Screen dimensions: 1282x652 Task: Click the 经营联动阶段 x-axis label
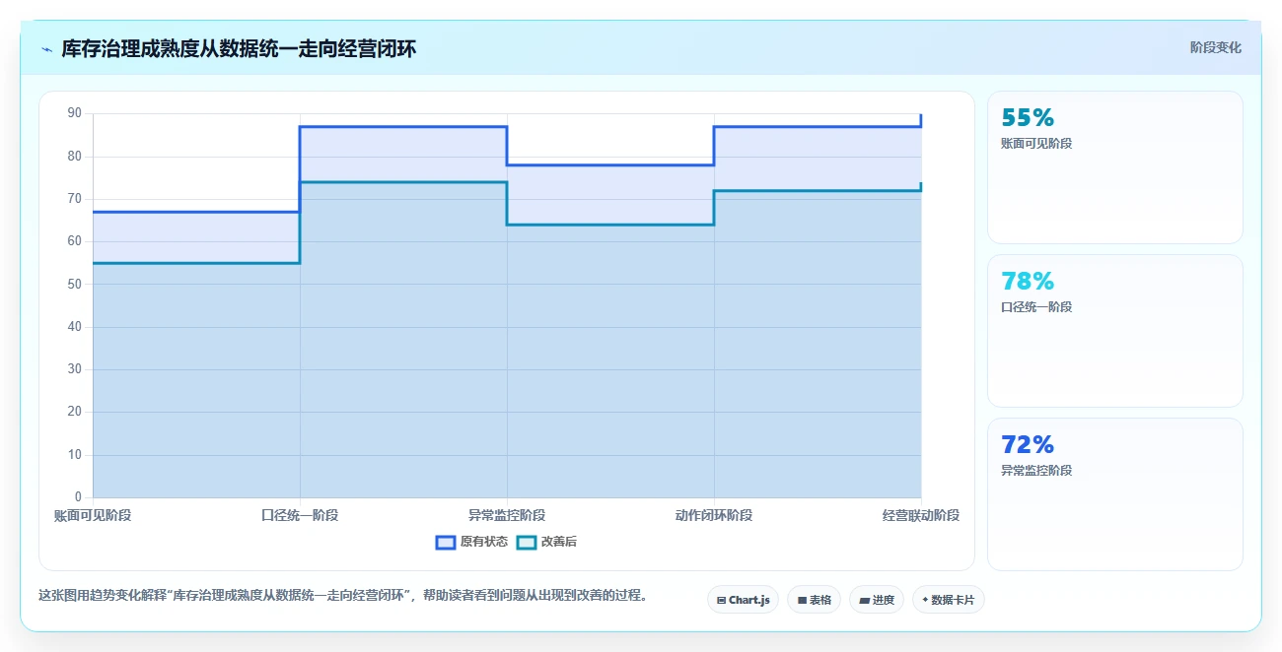[x=921, y=515]
